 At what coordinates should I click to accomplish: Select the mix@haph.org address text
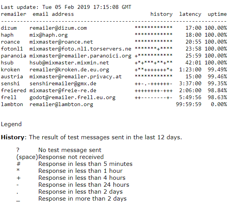(49, 35)
